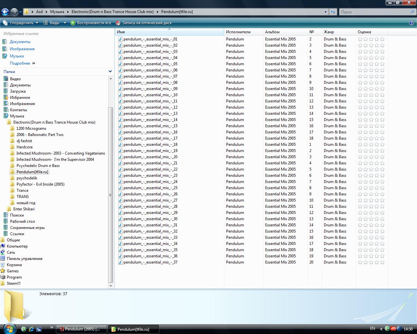This screenshot has width=417, height=334.
Task: Click the star icon beside Games in the tree
Action: pos(3,271)
